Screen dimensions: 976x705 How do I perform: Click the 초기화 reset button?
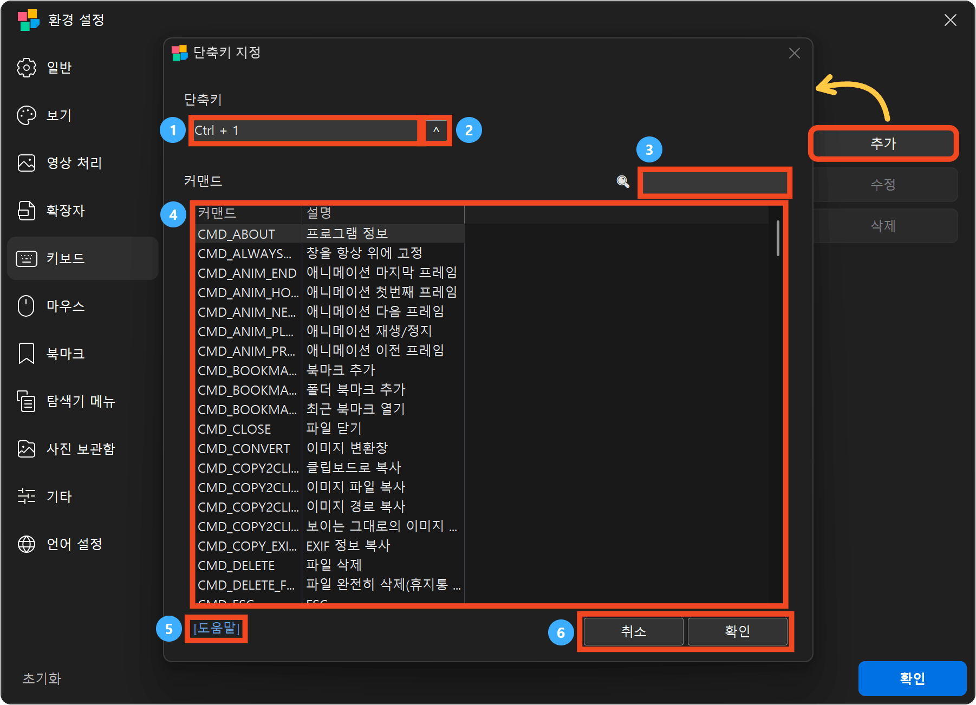click(x=42, y=678)
